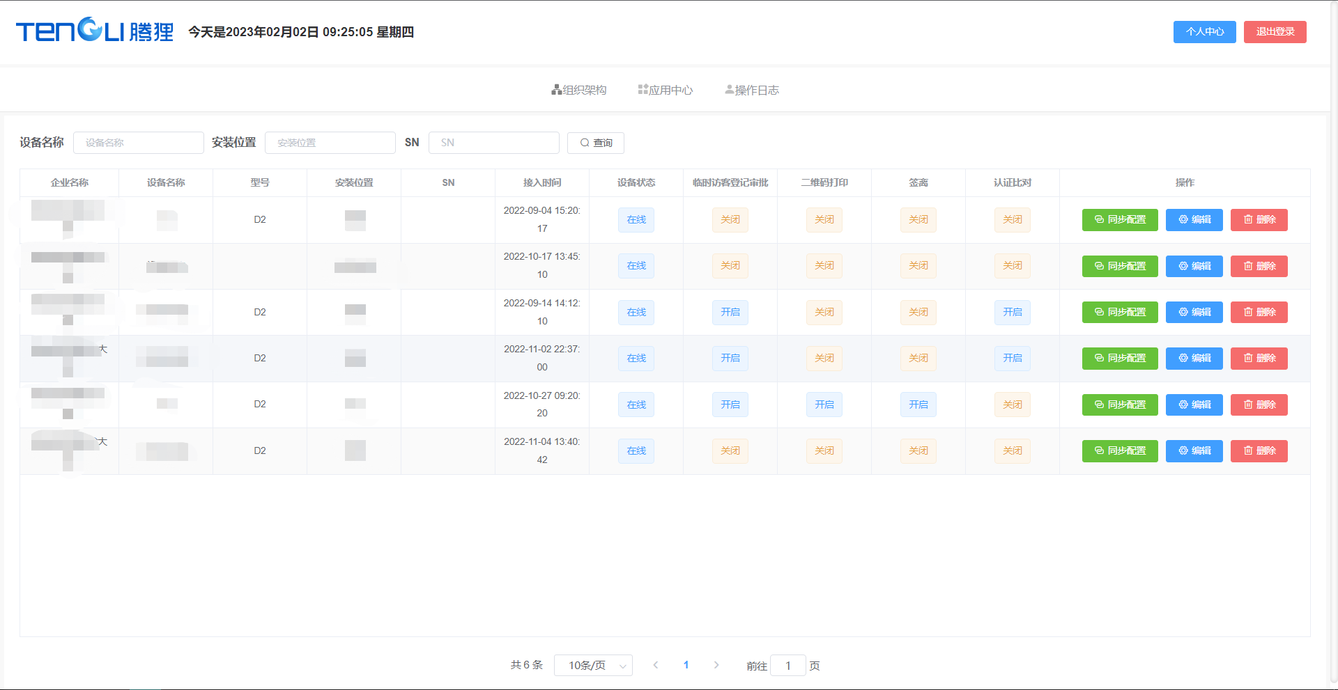The width and height of the screenshot is (1338, 690).
Task: Click the 签离 column header
Action: 918,182
